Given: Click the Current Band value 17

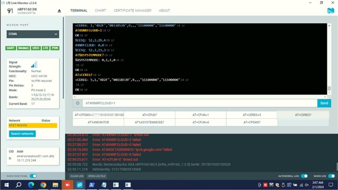Looking at the screenshot, I should click(33, 103).
